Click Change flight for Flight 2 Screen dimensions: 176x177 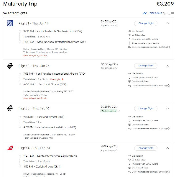click(146, 66)
